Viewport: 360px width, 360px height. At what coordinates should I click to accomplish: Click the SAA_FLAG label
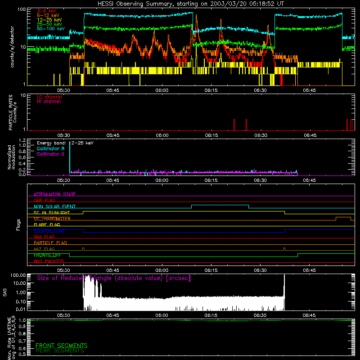[44, 237]
